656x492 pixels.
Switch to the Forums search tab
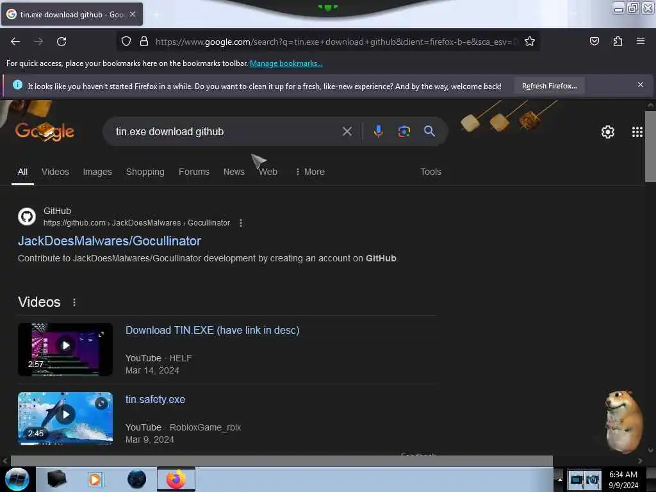[x=193, y=172]
